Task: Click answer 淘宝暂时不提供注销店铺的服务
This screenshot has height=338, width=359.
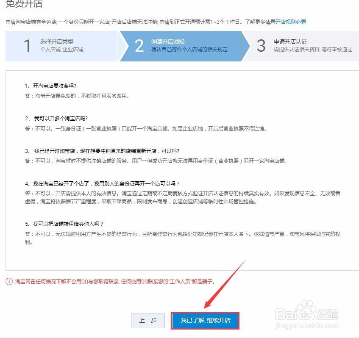Action: [156, 161]
